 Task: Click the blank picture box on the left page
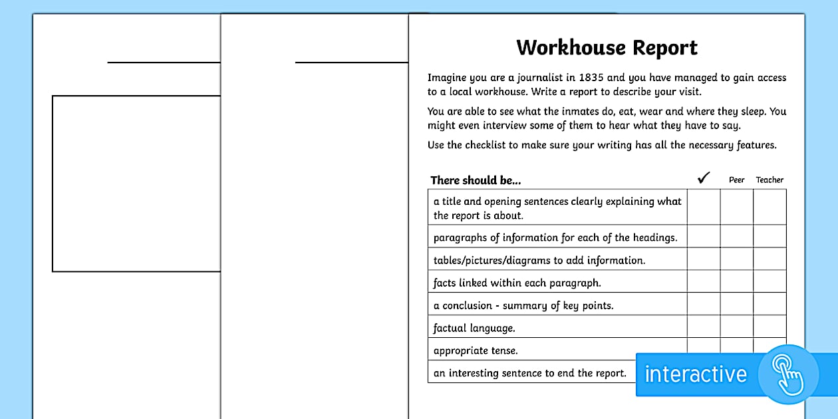pyautogui.click(x=136, y=183)
